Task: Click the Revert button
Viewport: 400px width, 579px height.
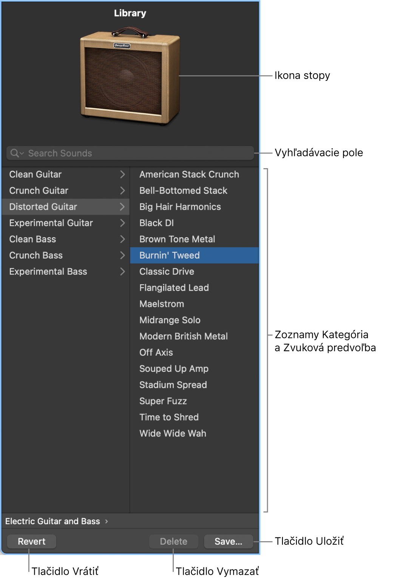Action: click(x=32, y=542)
